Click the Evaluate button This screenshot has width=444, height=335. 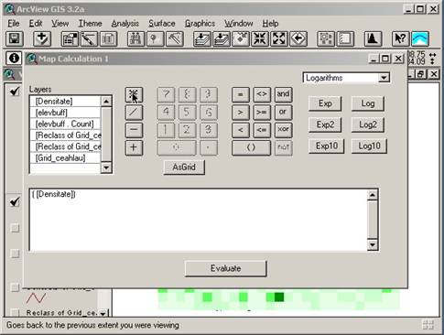tap(225, 268)
